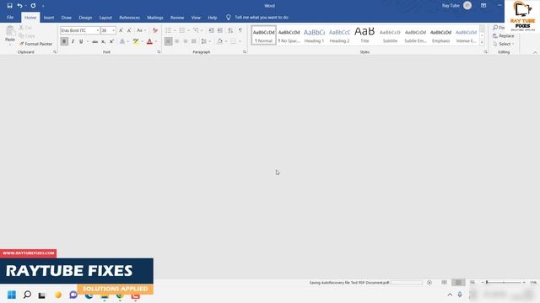This screenshot has width=540, height=303.
Task: Toggle Show paragraph marks
Action: tap(240, 30)
